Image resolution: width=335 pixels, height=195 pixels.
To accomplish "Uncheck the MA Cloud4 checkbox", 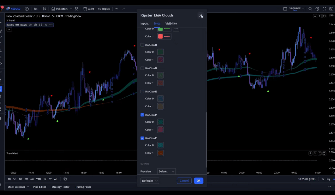I will click(142, 115).
